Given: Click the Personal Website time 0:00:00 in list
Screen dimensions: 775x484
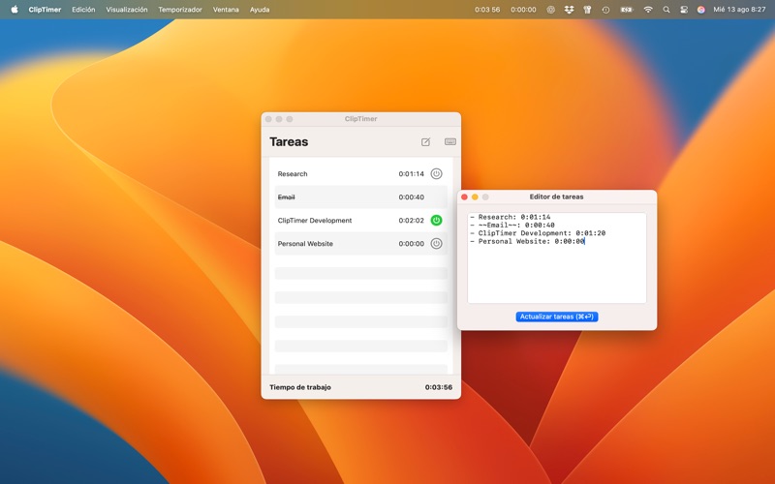Looking at the screenshot, I should (x=411, y=244).
